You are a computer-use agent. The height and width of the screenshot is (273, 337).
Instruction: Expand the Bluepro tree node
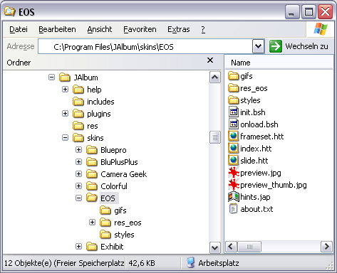(78, 150)
